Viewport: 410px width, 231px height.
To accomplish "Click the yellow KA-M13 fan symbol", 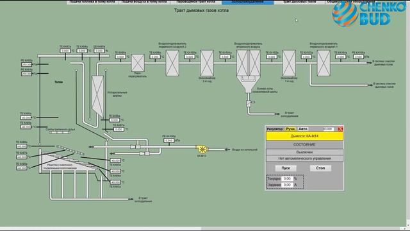I will pos(202,150).
